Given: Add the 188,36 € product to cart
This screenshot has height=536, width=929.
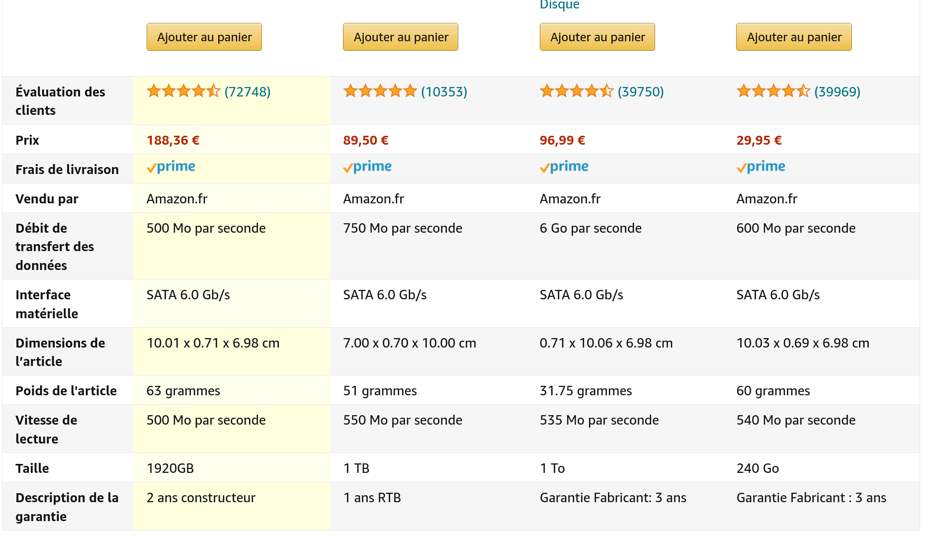Looking at the screenshot, I should [x=204, y=37].
